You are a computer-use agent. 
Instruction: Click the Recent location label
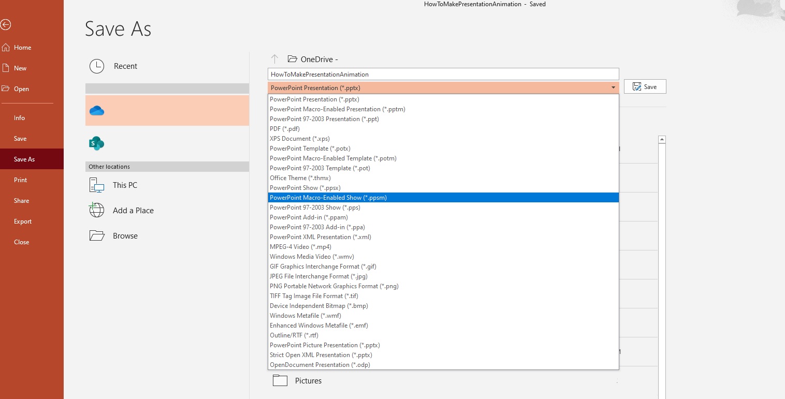(125, 66)
